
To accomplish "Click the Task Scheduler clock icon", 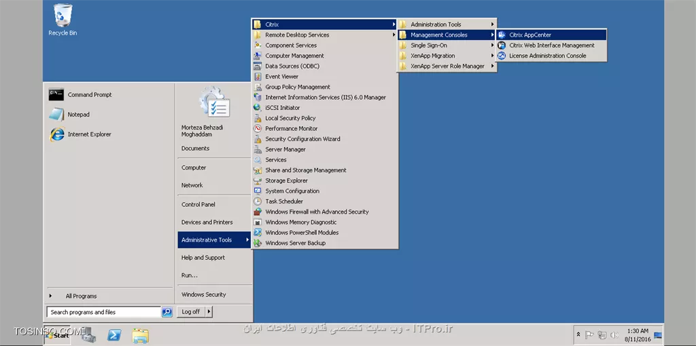I will pos(258,201).
